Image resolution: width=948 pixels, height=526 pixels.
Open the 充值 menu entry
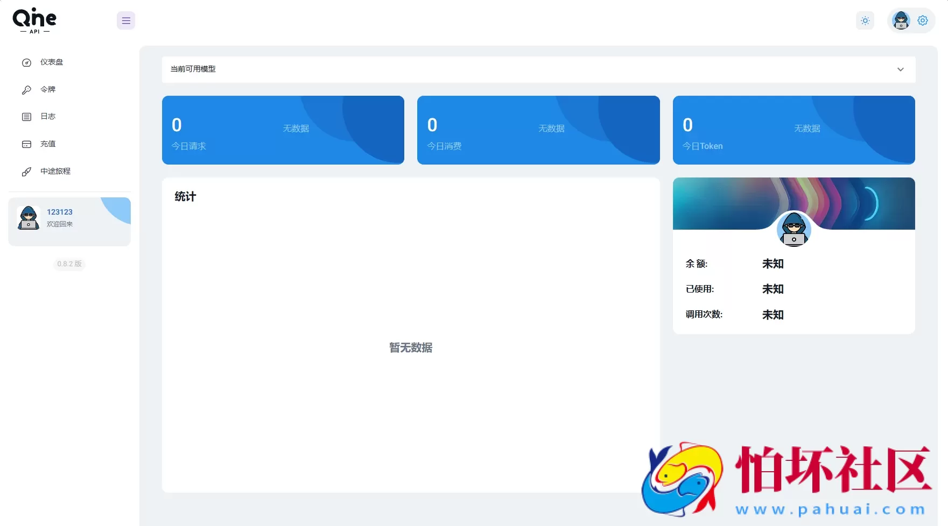point(48,144)
